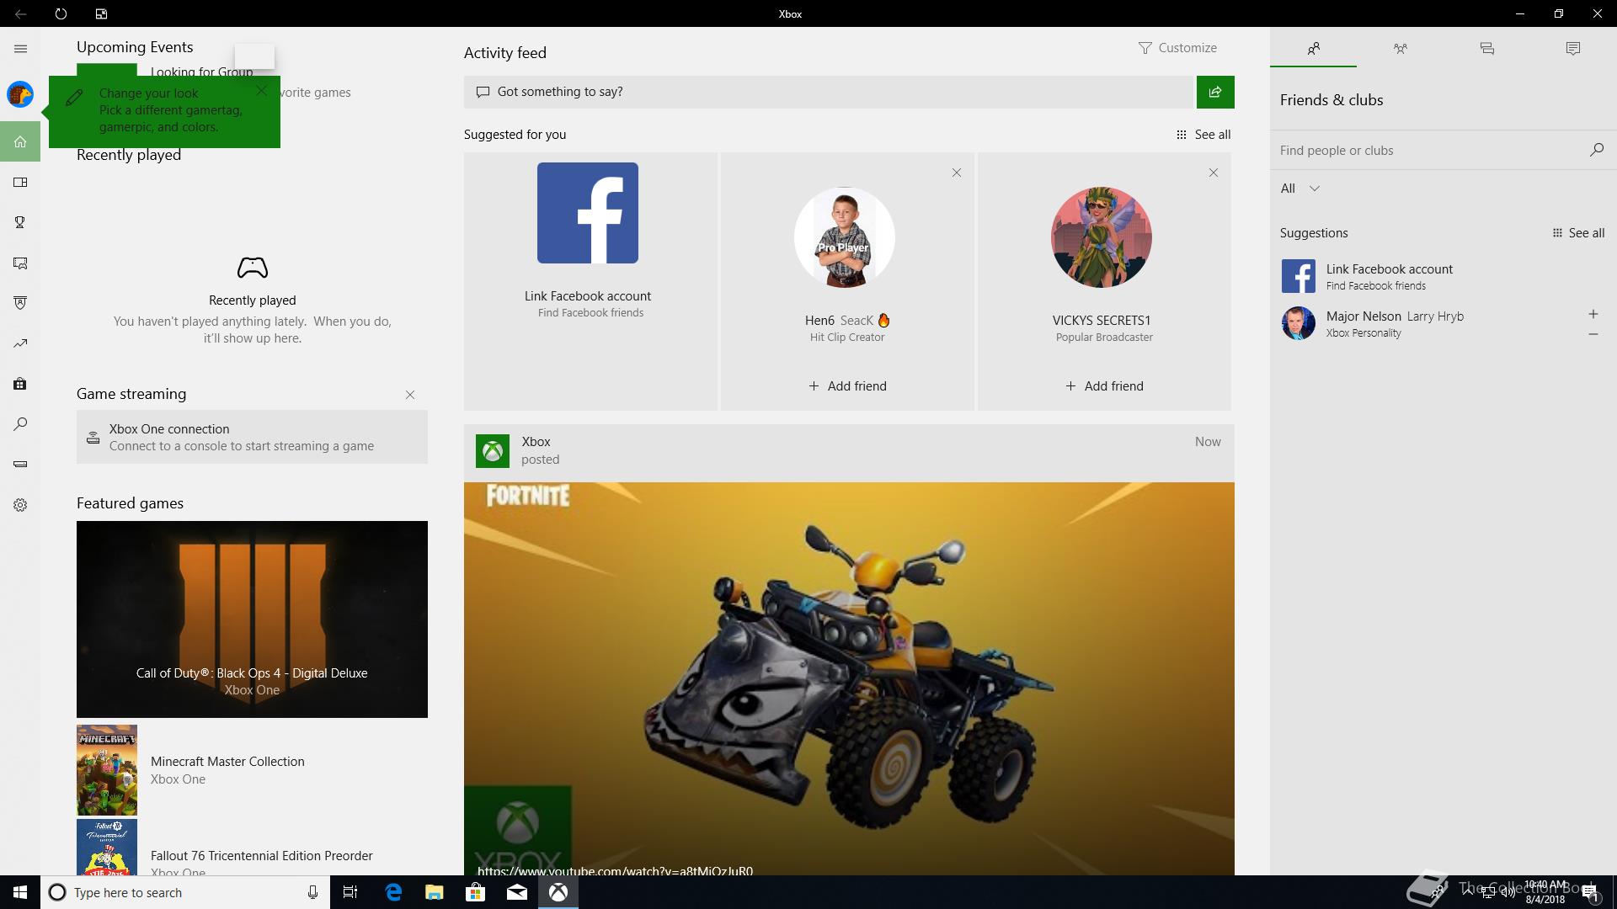Remove Major Nelson suggestion with minus icon
This screenshot has height=909, width=1617.
(1593, 334)
